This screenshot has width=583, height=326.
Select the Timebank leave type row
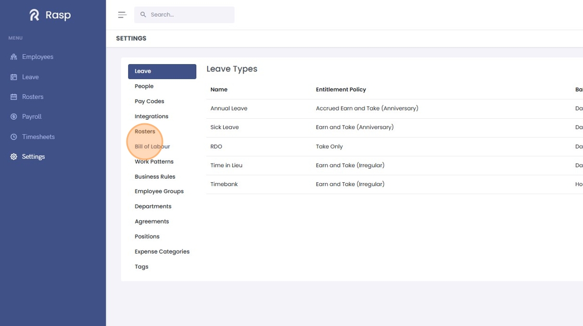click(394, 184)
